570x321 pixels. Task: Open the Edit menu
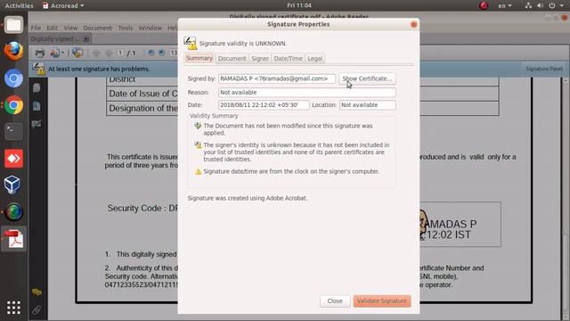[x=52, y=28]
